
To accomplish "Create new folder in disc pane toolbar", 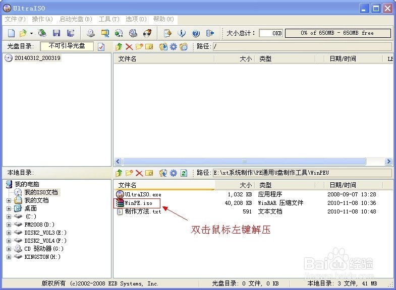I will (139, 47).
